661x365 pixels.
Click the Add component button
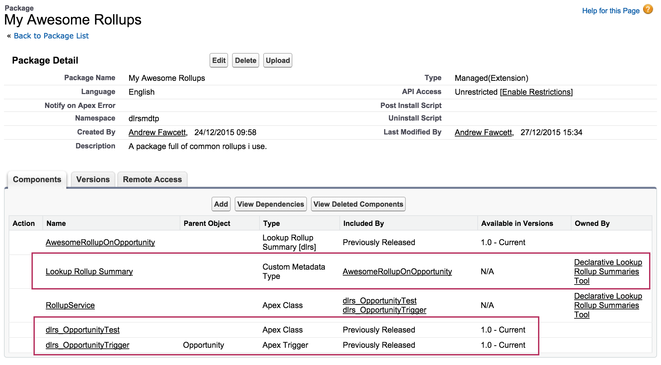[221, 204]
